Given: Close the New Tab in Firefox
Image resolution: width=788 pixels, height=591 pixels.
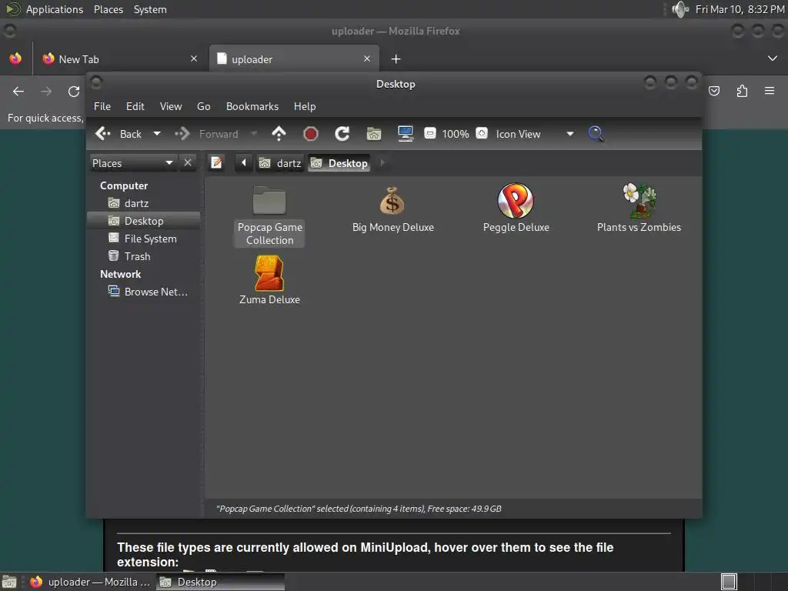Looking at the screenshot, I should (x=194, y=58).
